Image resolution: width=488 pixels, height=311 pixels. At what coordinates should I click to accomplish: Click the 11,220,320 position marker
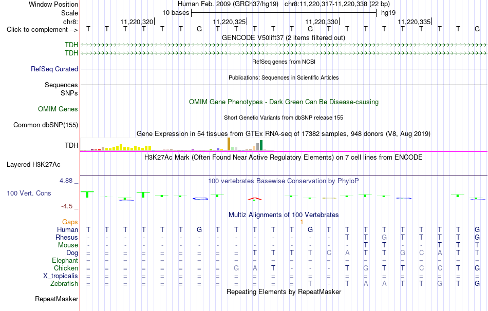(137, 22)
